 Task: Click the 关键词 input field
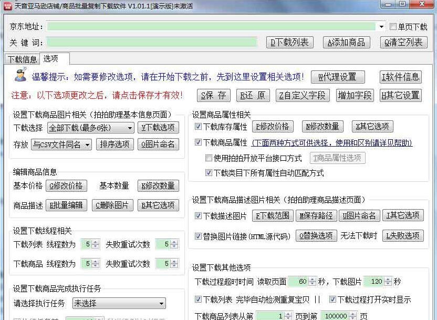pyautogui.click(x=152, y=43)
